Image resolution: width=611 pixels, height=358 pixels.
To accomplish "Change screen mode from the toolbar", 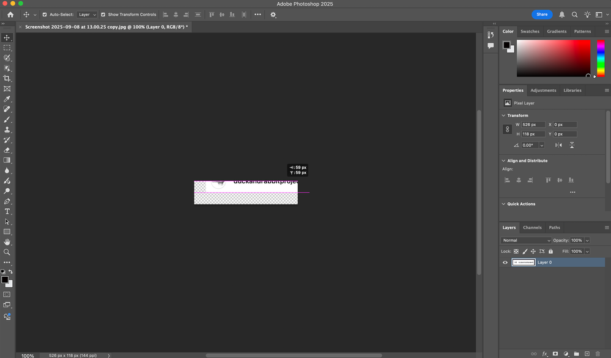I will (x=7, y=305).
